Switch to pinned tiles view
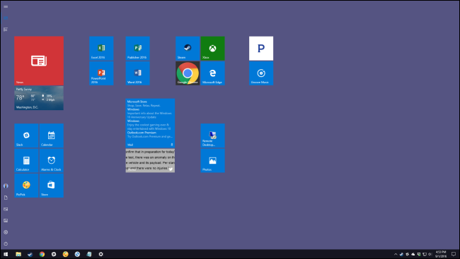Viewport: 460px width, 259px height. (6, 18)
